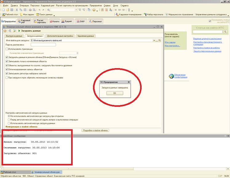Click the Find magnifier icon
Viewport: 230px width, 178px height.
(49, 10)
